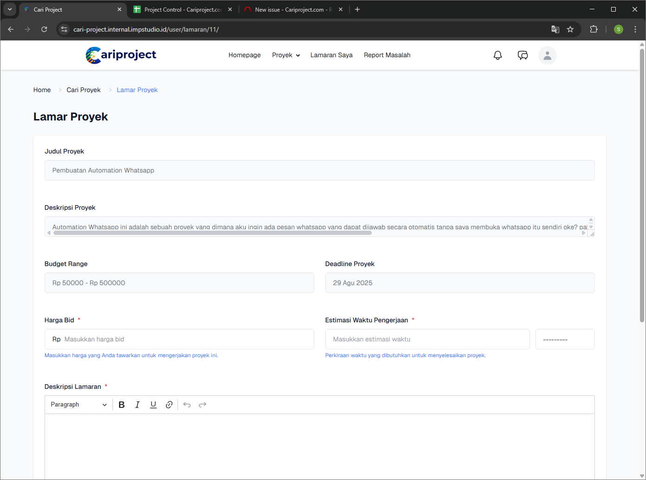Insert a link in editor
This screenshot has width=646, height=480.
169,405
